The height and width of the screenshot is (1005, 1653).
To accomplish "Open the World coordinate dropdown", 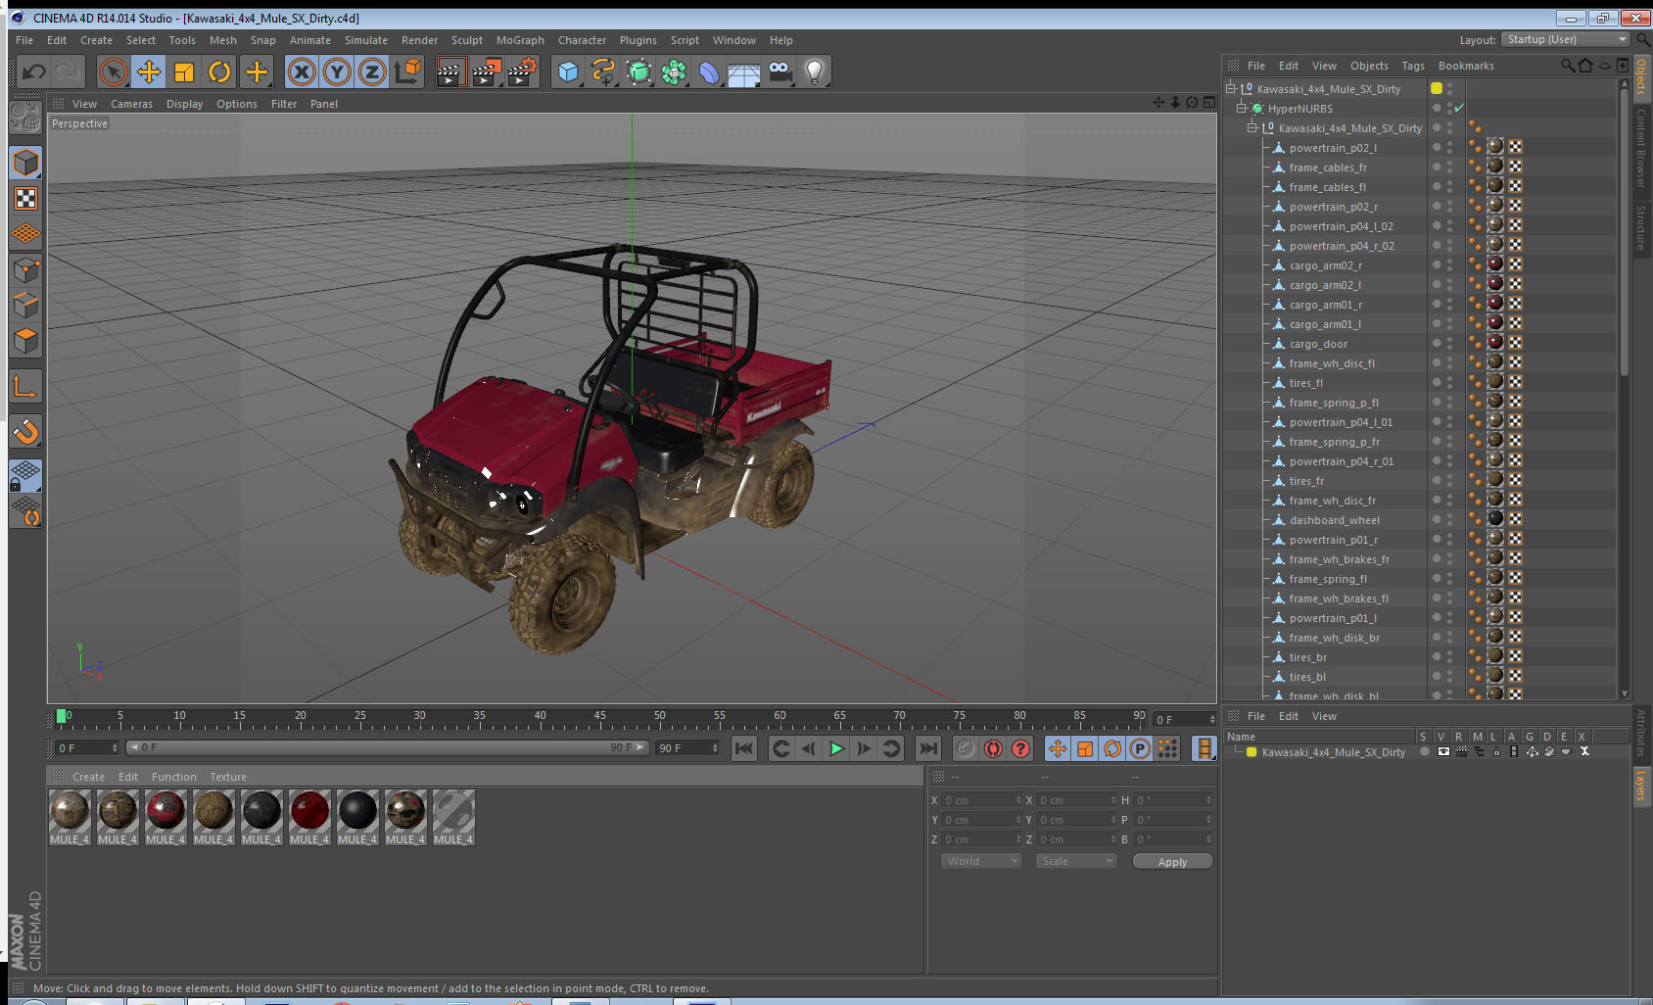I will point(981,861).
